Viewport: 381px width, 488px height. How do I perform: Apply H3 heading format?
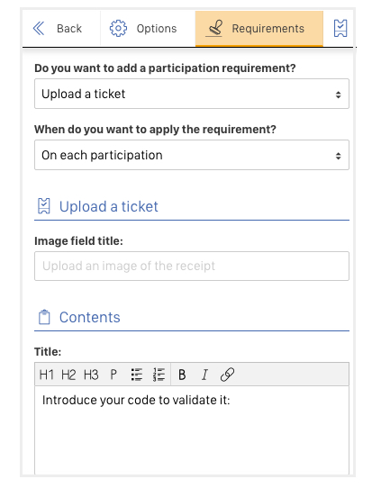[x=91, y=375]
